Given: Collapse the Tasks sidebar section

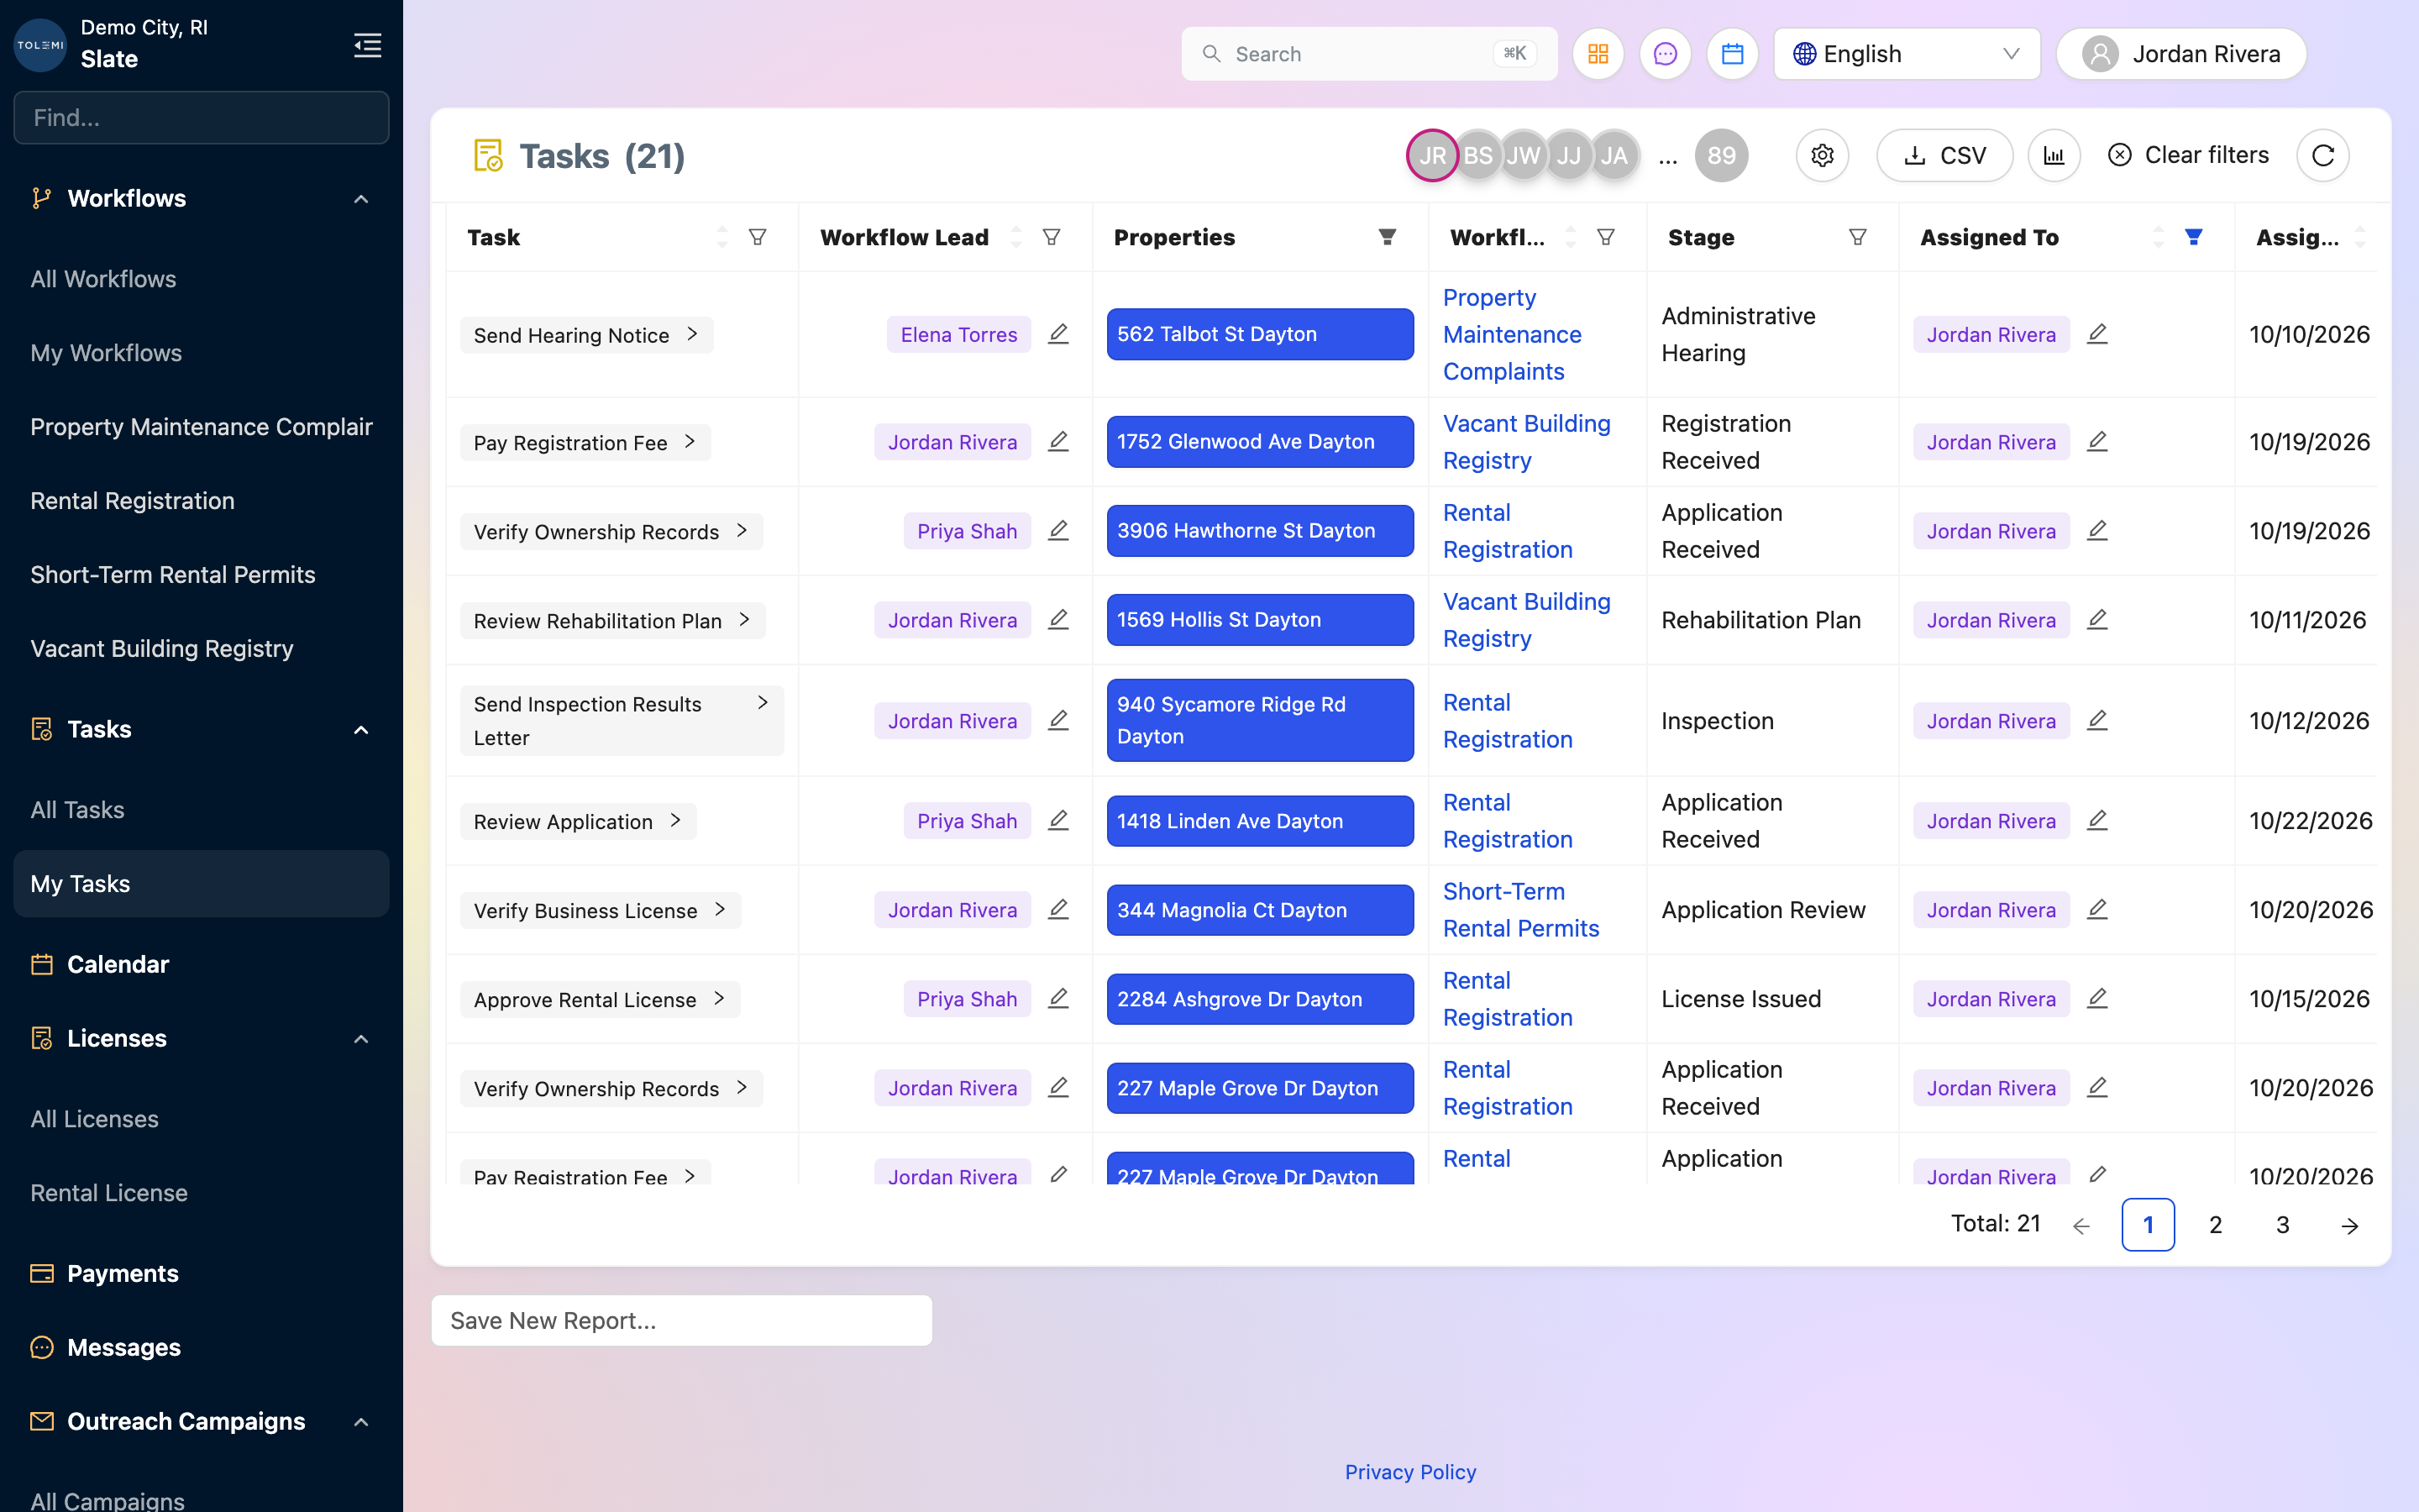Looking at the screenshot, I should (361, 730).
